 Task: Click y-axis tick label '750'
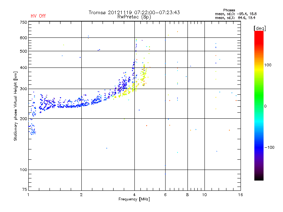pos(23,22)
